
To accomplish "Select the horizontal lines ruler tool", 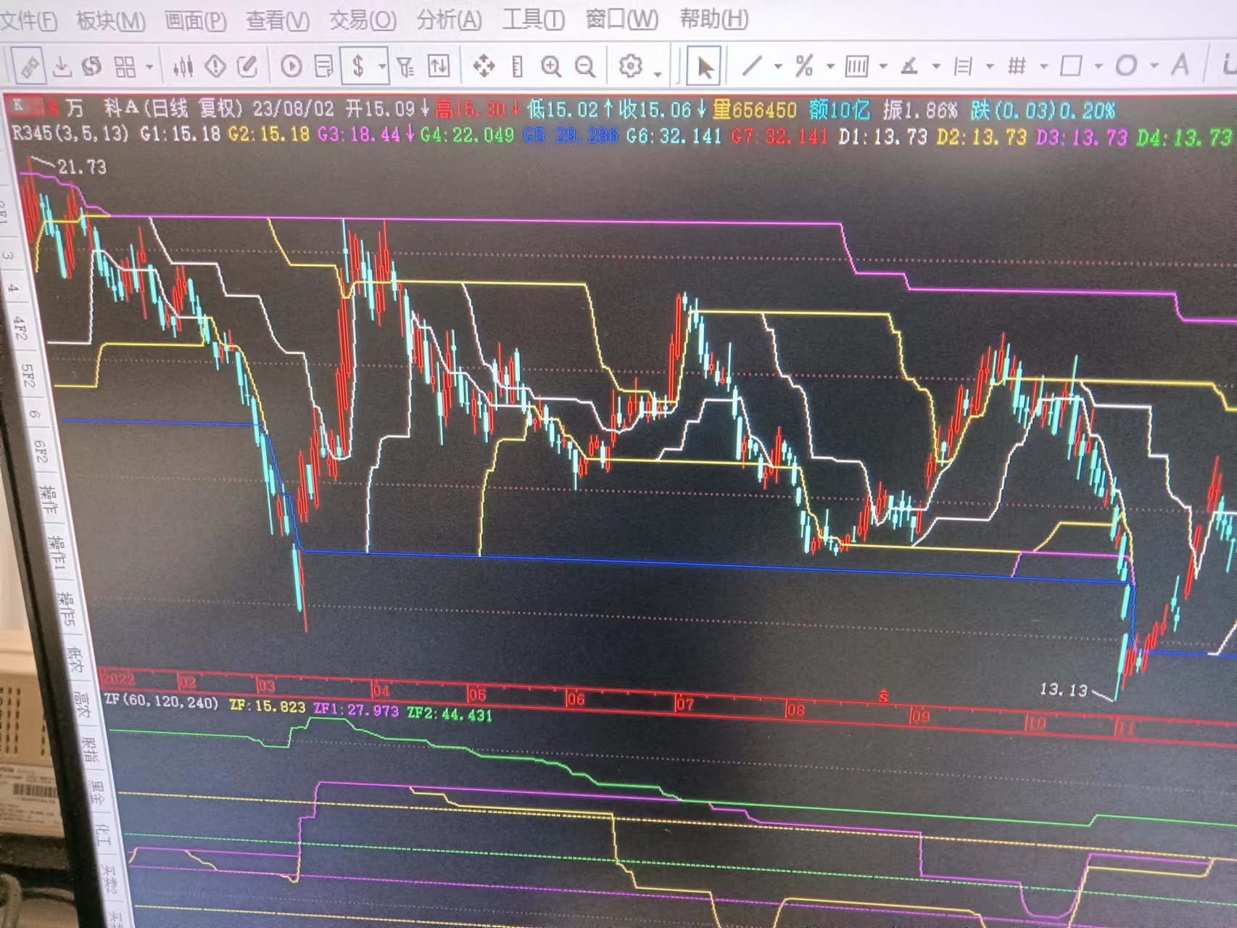I will 963,67.
